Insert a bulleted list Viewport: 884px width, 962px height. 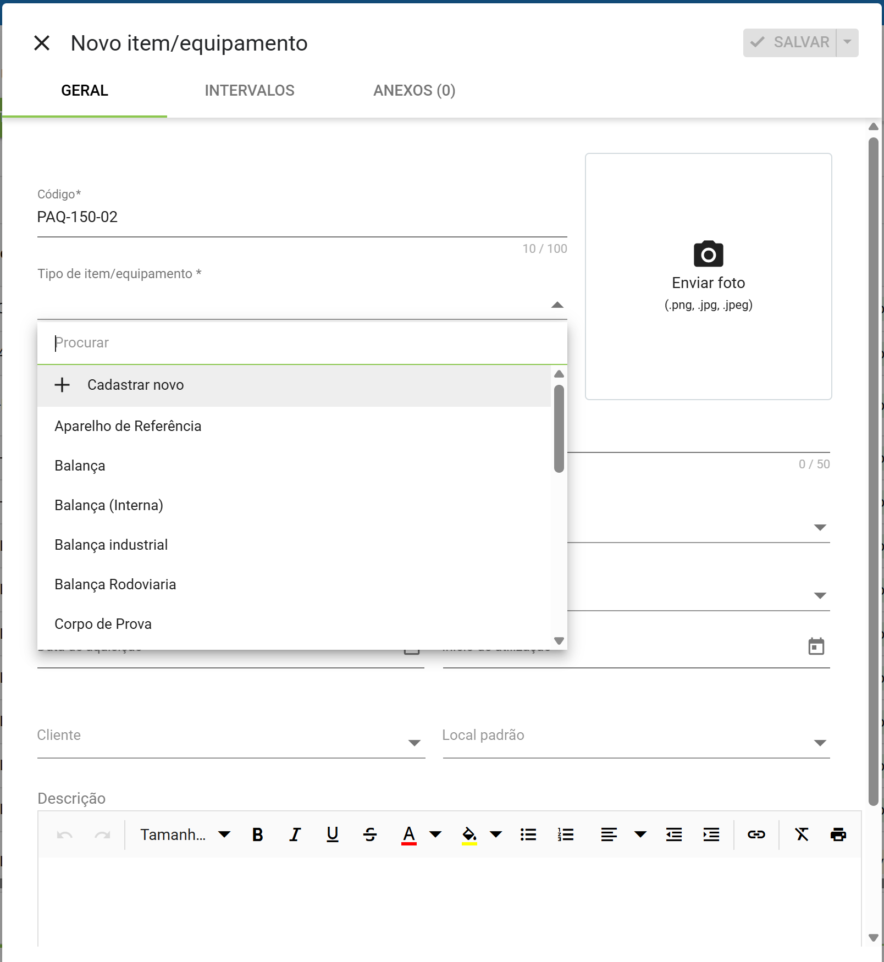528,835
